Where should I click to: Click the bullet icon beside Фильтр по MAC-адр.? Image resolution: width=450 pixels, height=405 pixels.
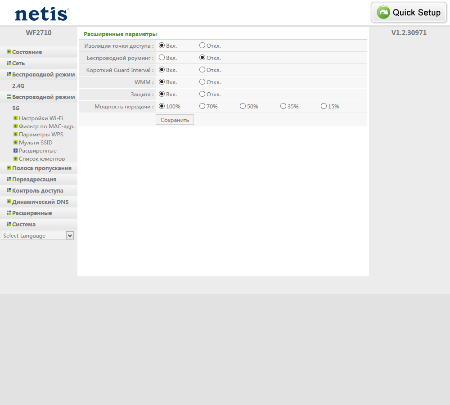coord(15,126)
